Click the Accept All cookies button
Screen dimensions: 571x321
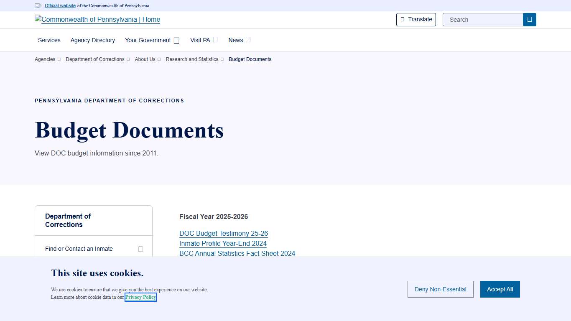click(500, 289)
